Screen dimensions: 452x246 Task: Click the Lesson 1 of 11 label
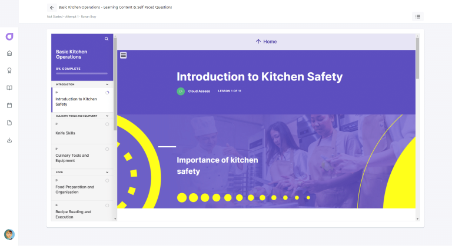click(230, 91)
